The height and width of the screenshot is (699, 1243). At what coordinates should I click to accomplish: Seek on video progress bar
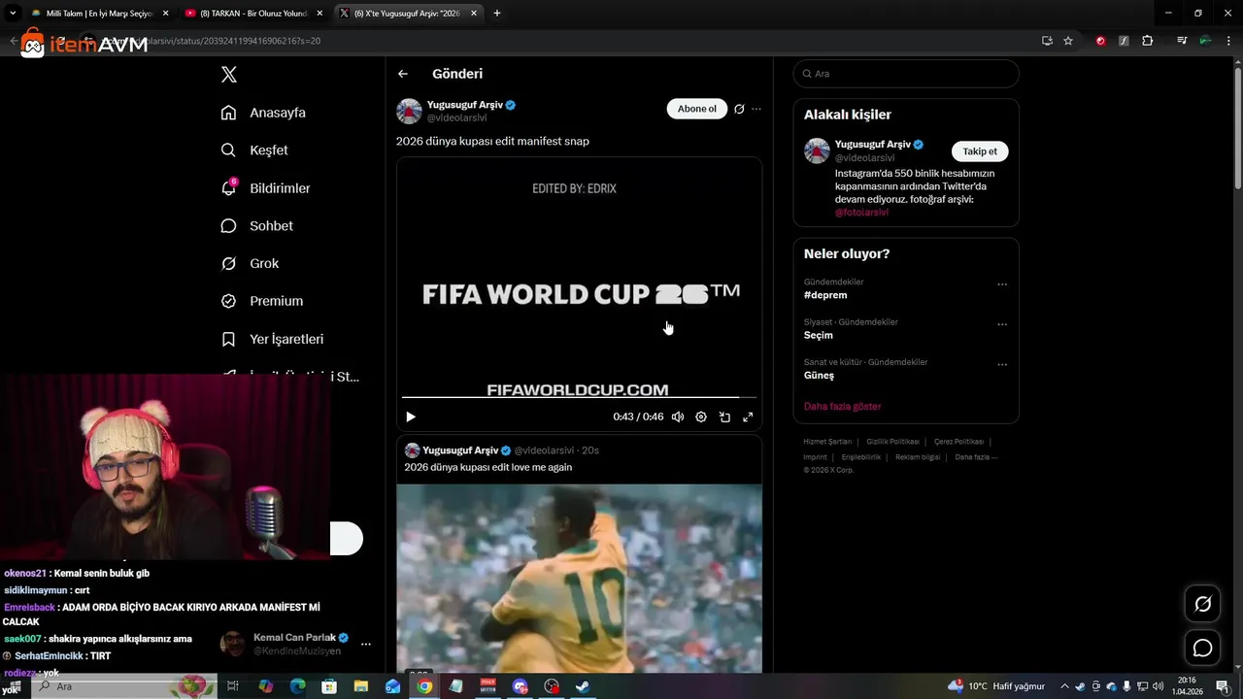tap(579, 397)
